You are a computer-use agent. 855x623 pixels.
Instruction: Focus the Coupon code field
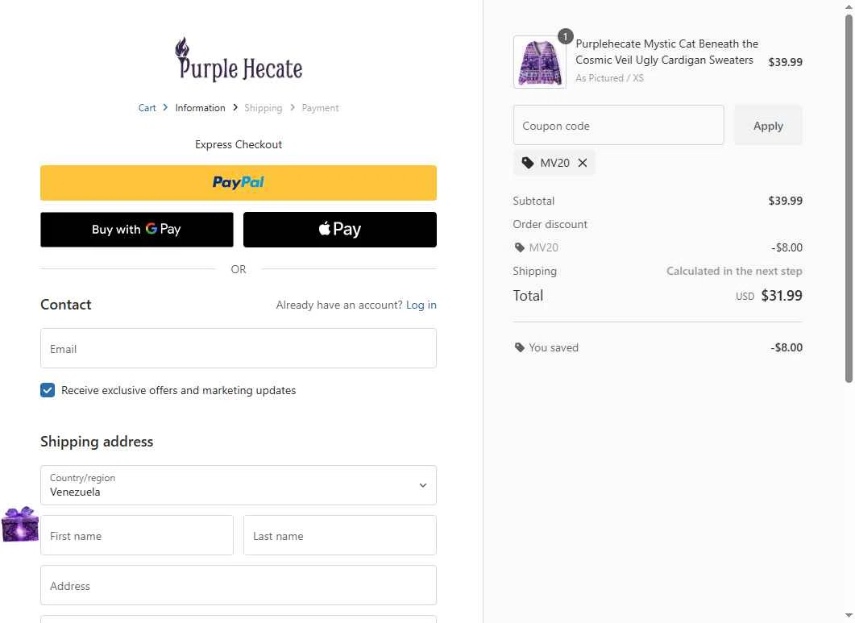pyautogui.click(x=618, y=126)
